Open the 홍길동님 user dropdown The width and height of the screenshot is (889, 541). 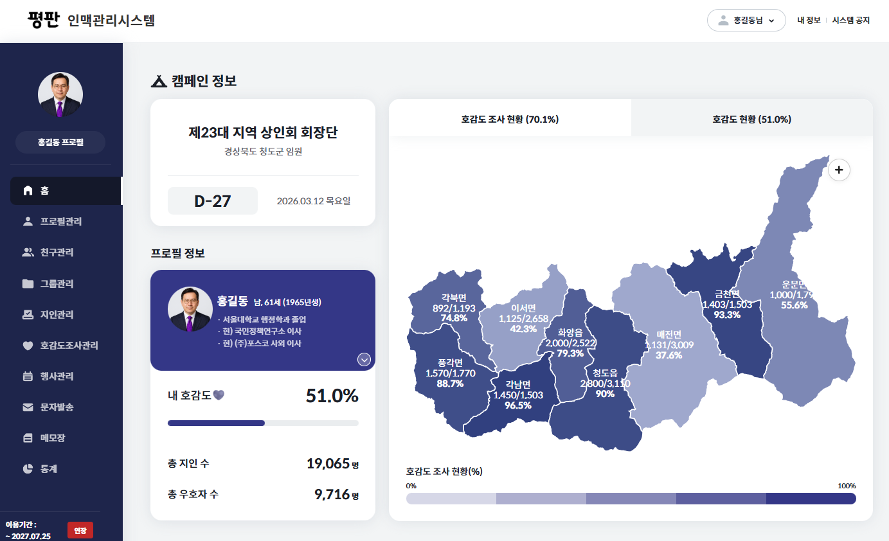point(746,21)
